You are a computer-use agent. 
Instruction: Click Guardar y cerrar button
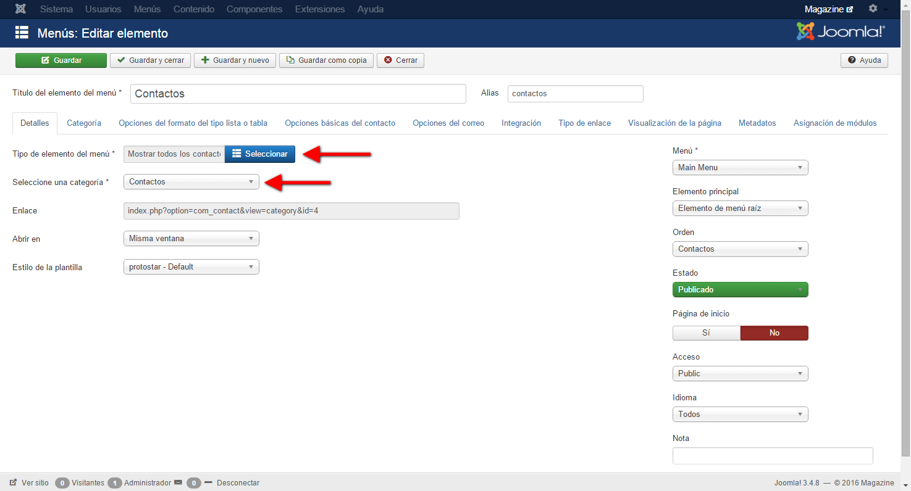click(x=151, y=60)
